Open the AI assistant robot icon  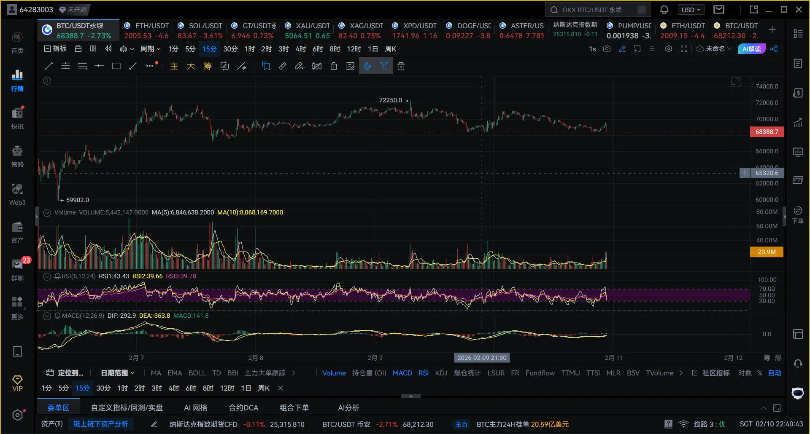click(x=797, y=393)
